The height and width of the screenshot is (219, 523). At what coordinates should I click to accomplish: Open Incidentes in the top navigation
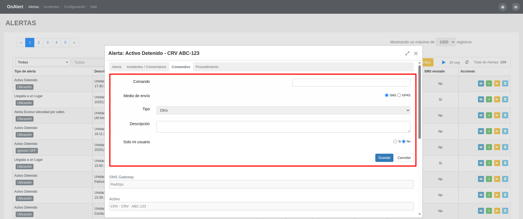51,7
